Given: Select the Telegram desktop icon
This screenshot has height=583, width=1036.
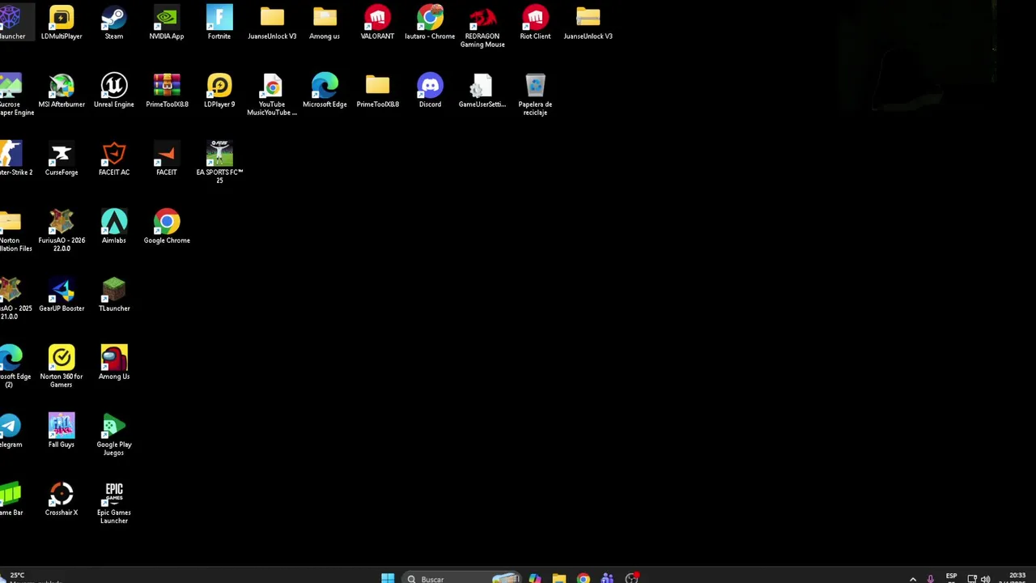Looking at the screenshot, I should (x=10, y=431).
